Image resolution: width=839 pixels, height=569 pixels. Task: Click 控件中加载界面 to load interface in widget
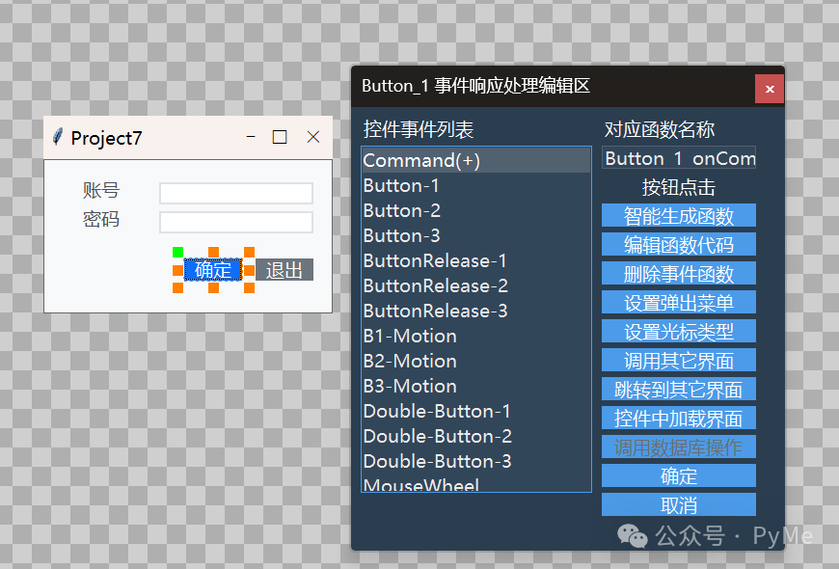678,418
